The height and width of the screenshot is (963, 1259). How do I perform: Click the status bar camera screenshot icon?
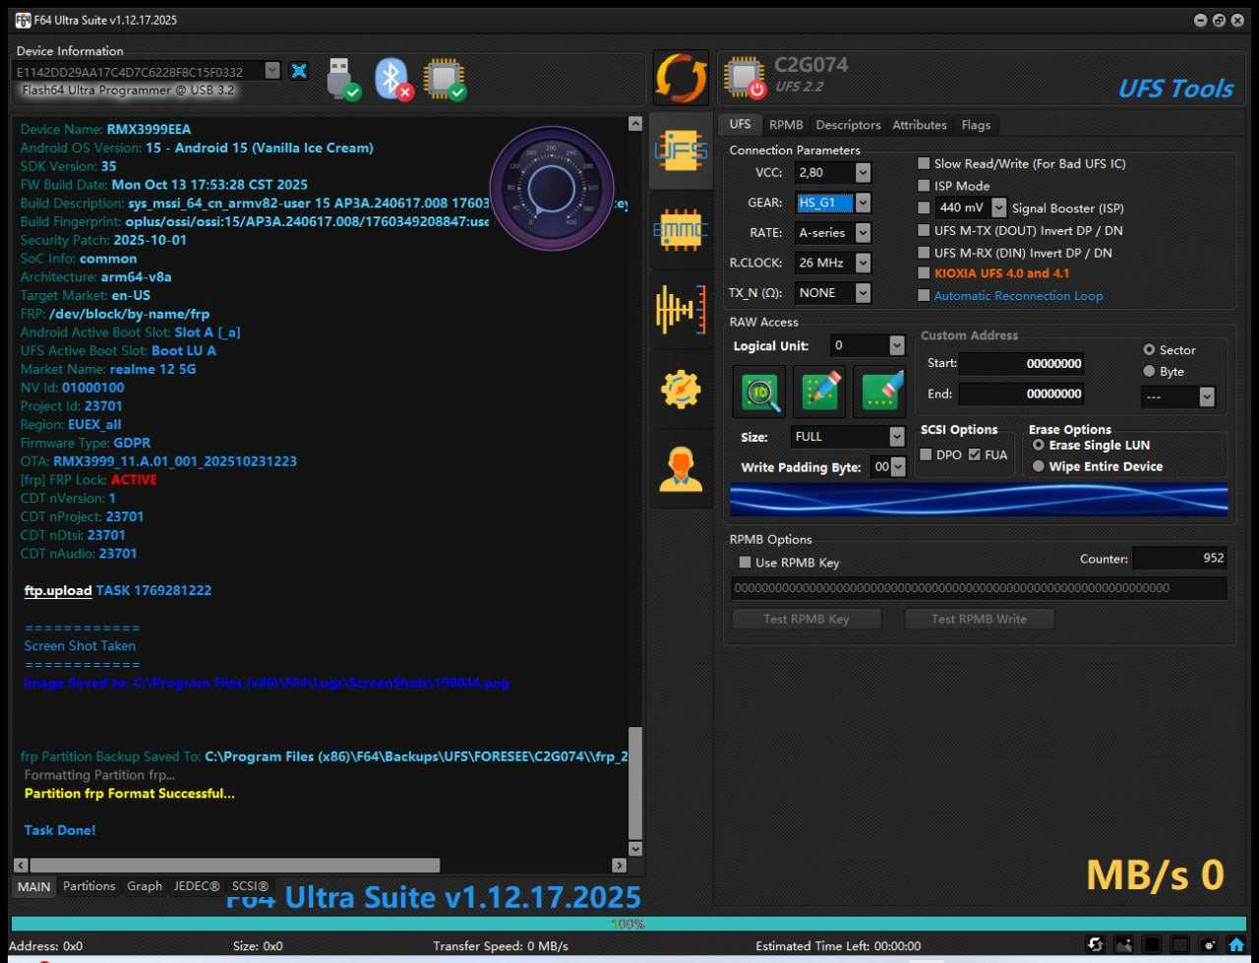pos(1209,944)
